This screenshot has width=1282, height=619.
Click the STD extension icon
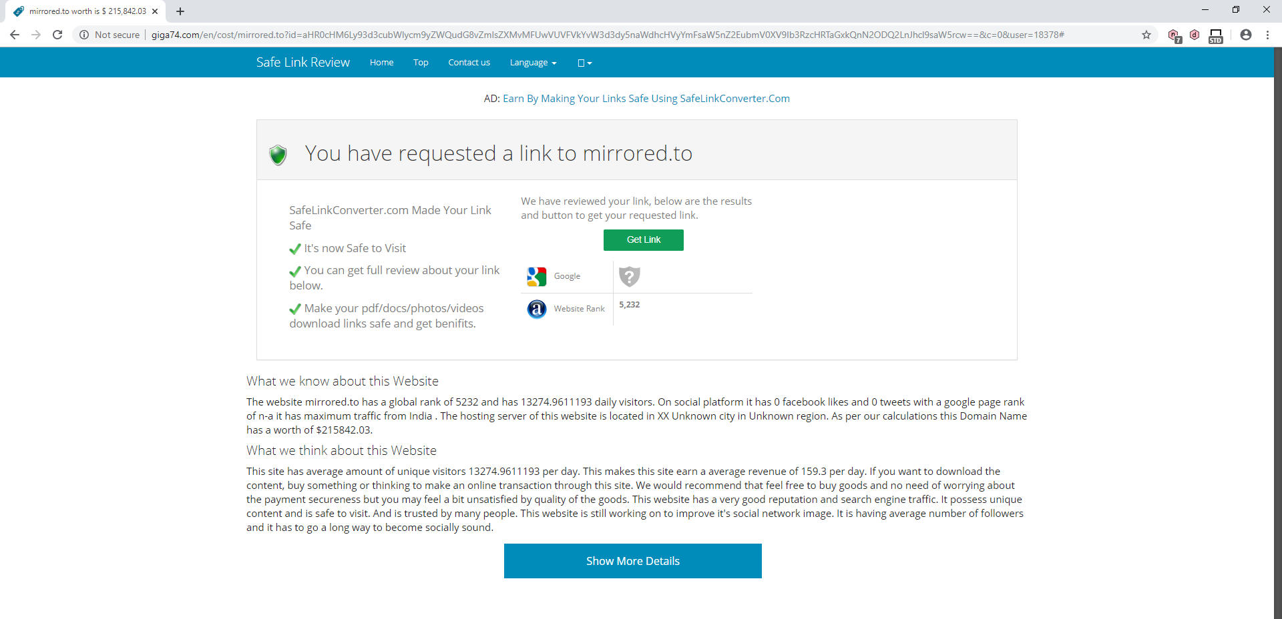[x=1215, y=35]
